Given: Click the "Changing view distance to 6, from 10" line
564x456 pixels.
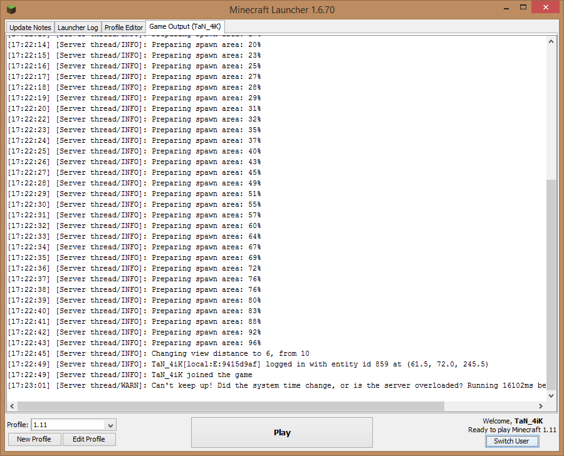Looking at the screenshot, I should pyautogui.click(x=159, y=353).
